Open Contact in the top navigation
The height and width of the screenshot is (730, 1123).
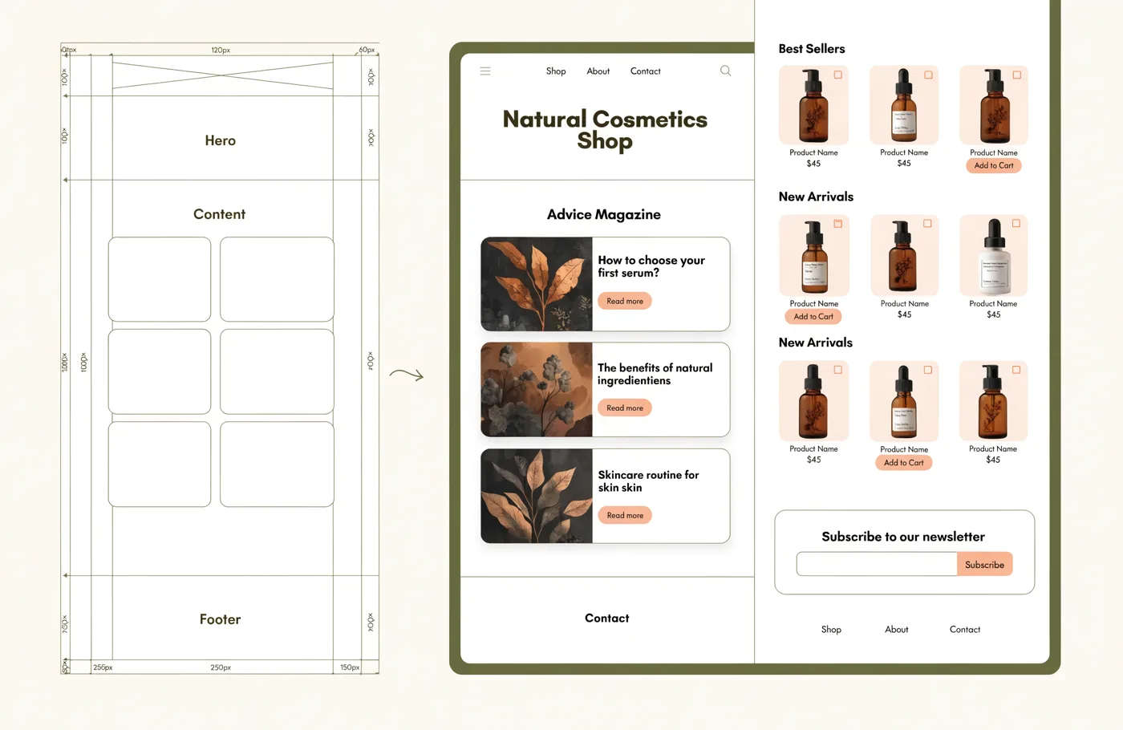pyautogui.click(x=646, y=71)
